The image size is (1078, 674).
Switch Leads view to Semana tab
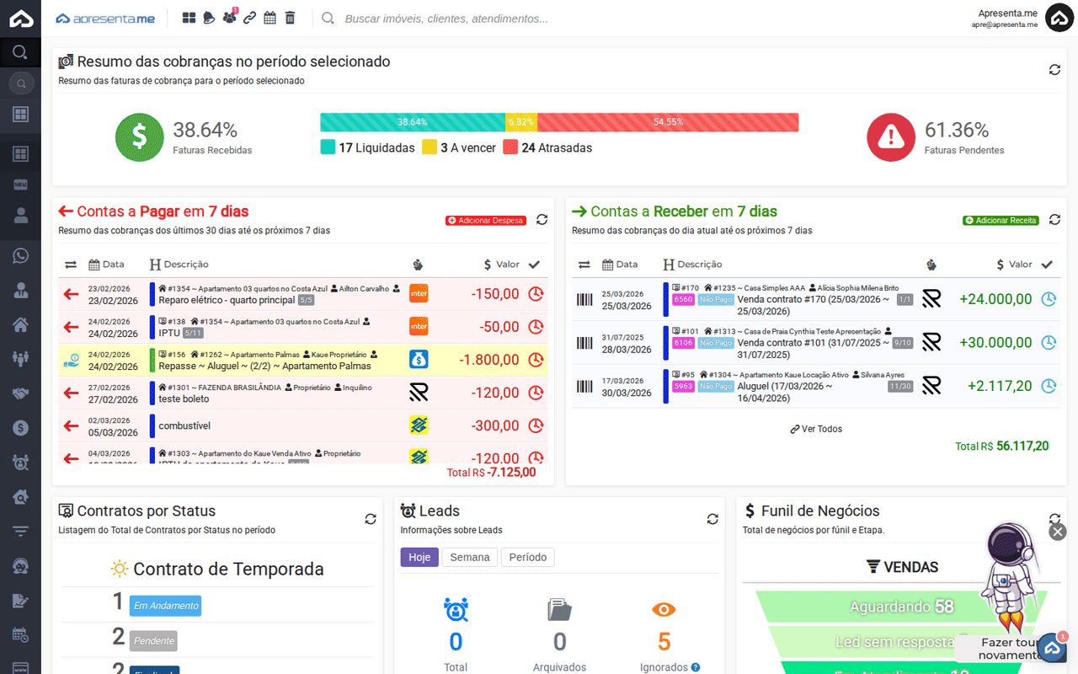469,557
